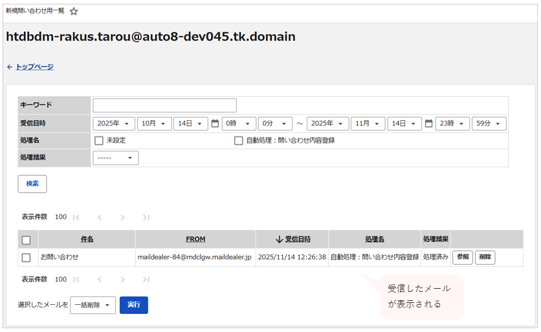541x332 pixels.
Task: Go to last page in upper pagination
Action: click(x=146, y=217)
